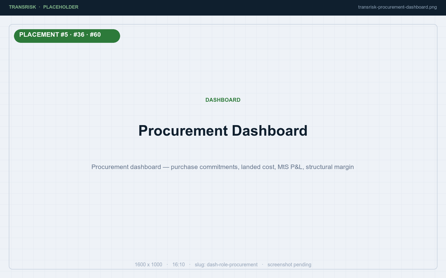Click the 1600 x 1000 dimensions text

pyautogui.click(x=148, y=265)
